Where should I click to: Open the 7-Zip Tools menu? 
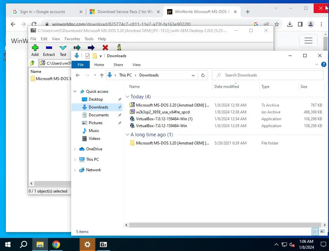click(89, 39)
